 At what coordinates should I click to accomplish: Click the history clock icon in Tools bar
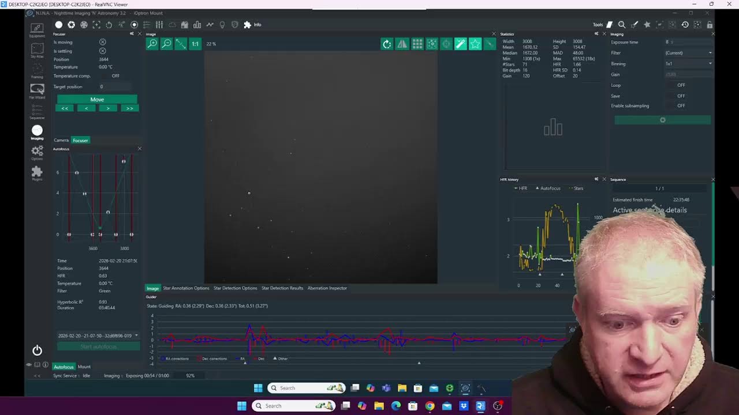685,25
